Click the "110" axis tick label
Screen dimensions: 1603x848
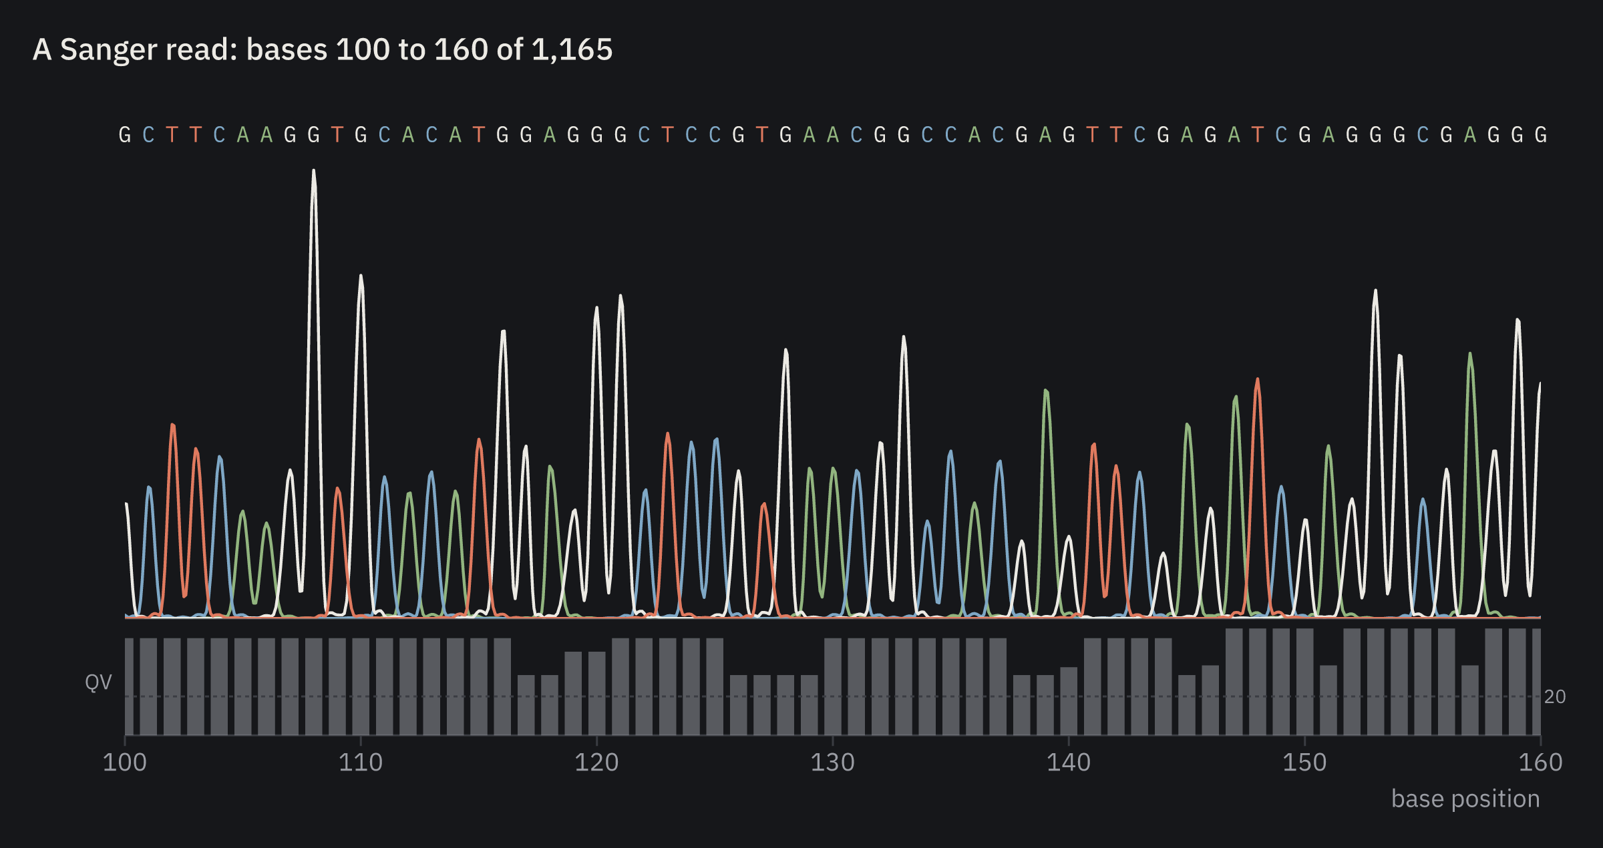point(361,763)
